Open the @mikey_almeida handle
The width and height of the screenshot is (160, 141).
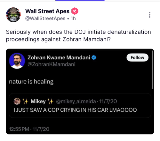[x=76, y=101]
